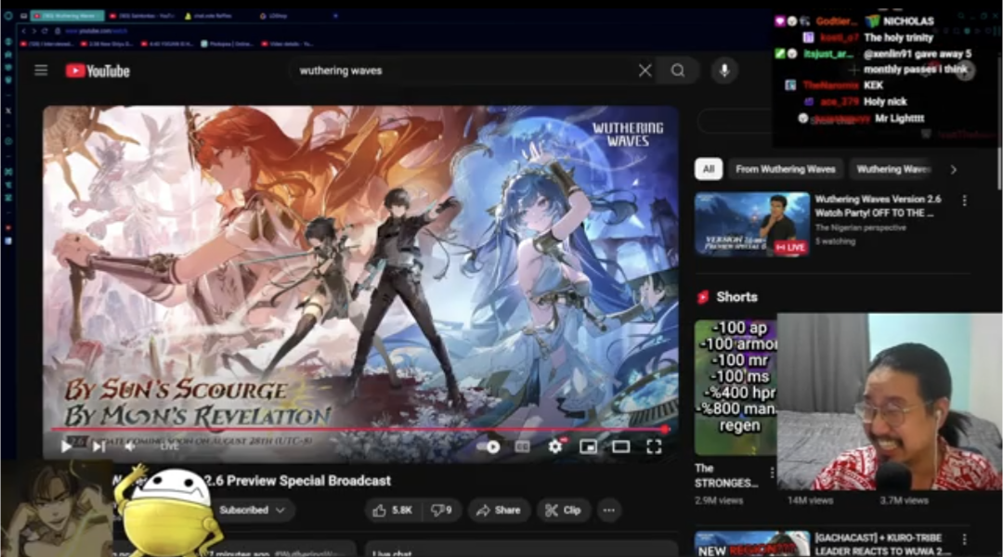Open more actions three-dot button below video
The width and height of the screenshot is (1003, 557).
(609, 511)
